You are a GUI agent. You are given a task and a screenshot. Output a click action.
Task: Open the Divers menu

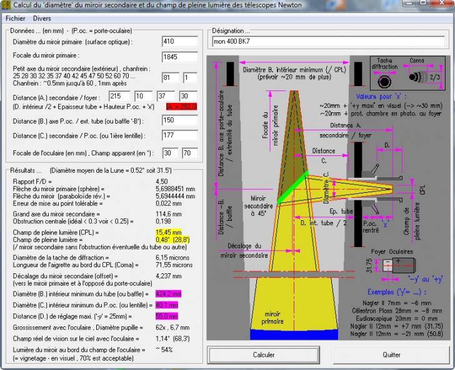point(42,18)
